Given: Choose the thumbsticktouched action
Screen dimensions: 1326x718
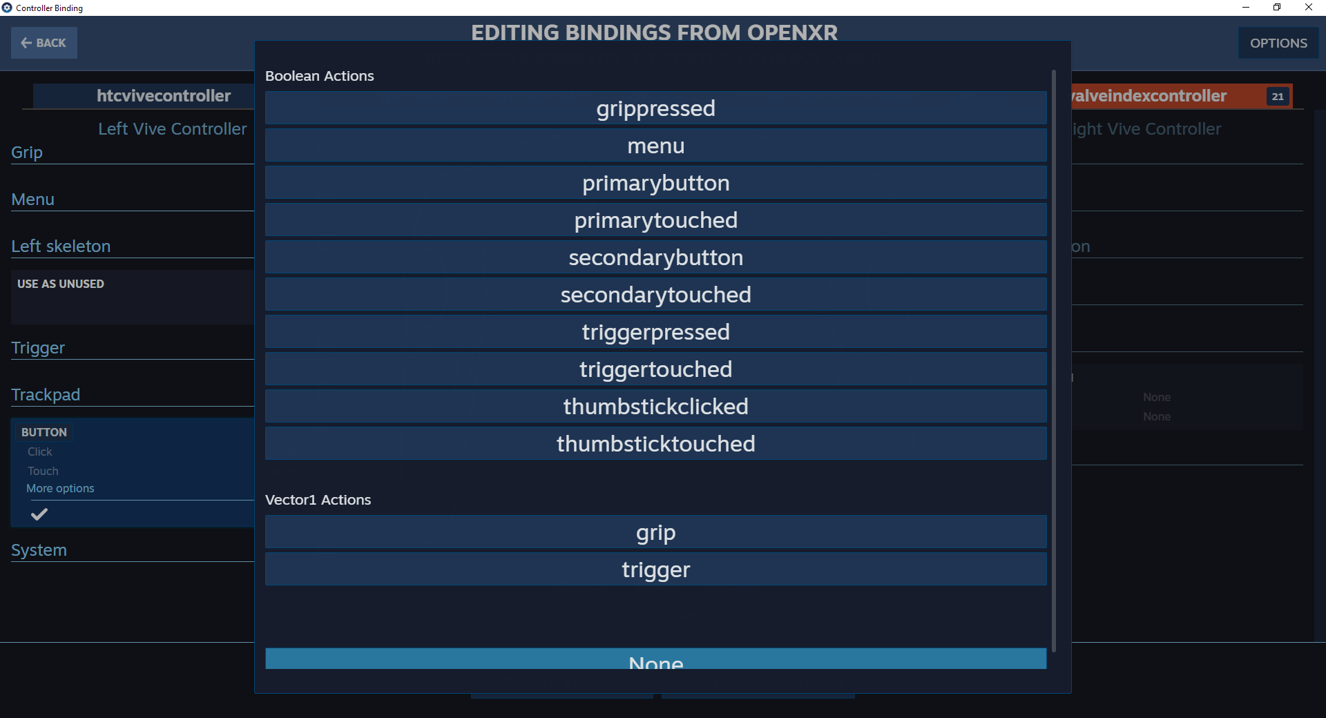Looking at the screenshot, I should [x=655, y=444].
